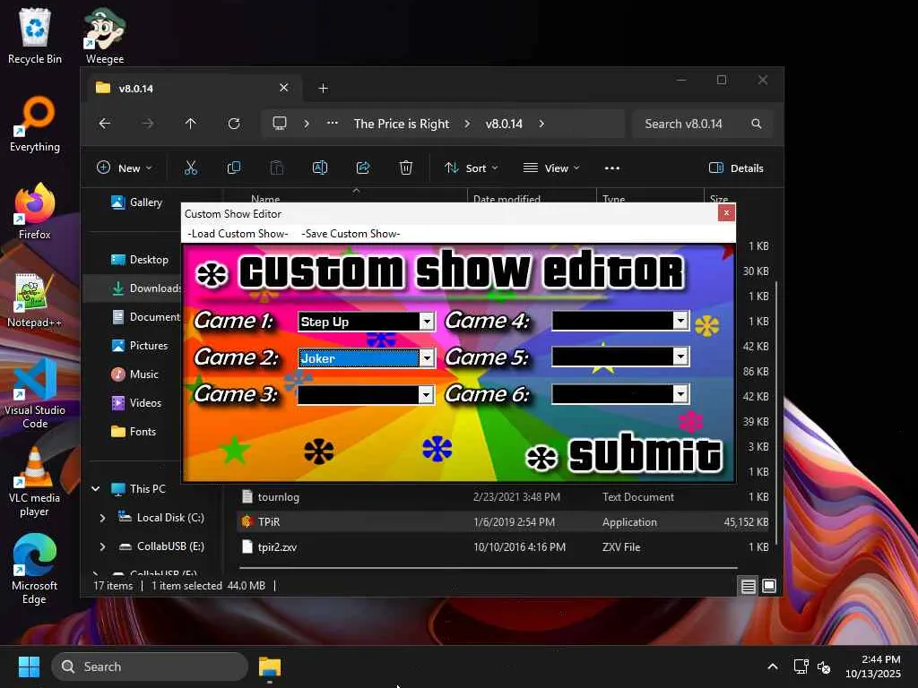Click the Rename icon in toolbar
Viewport: 918px width, 688px height.
pyautogui.click(x=320, y=168)
